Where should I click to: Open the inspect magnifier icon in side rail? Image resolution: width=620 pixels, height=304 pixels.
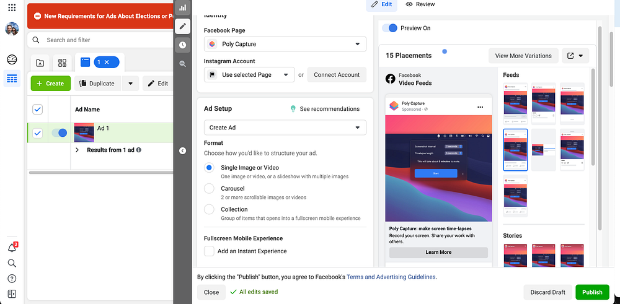183,64
